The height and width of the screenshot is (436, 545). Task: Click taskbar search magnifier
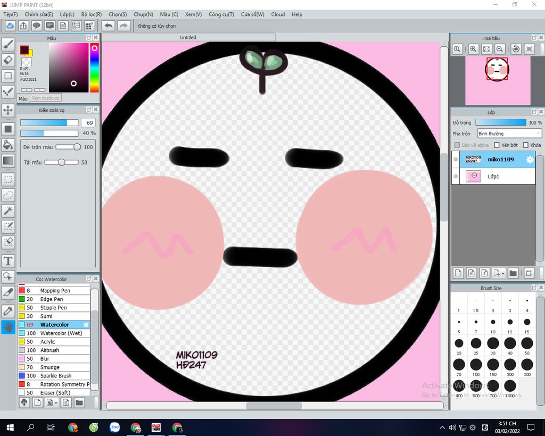(31, 427)
